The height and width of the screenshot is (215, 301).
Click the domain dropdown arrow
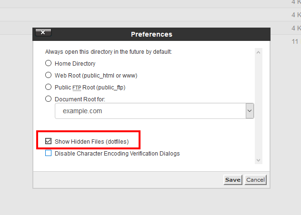250,111
